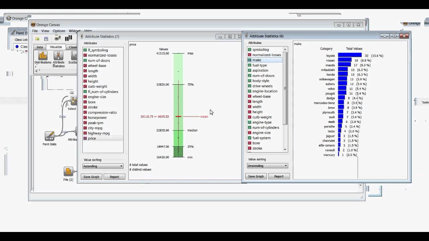Switch to the Visualize toolbox tab
Screen dimensions: 429x241
click(56, 47)
